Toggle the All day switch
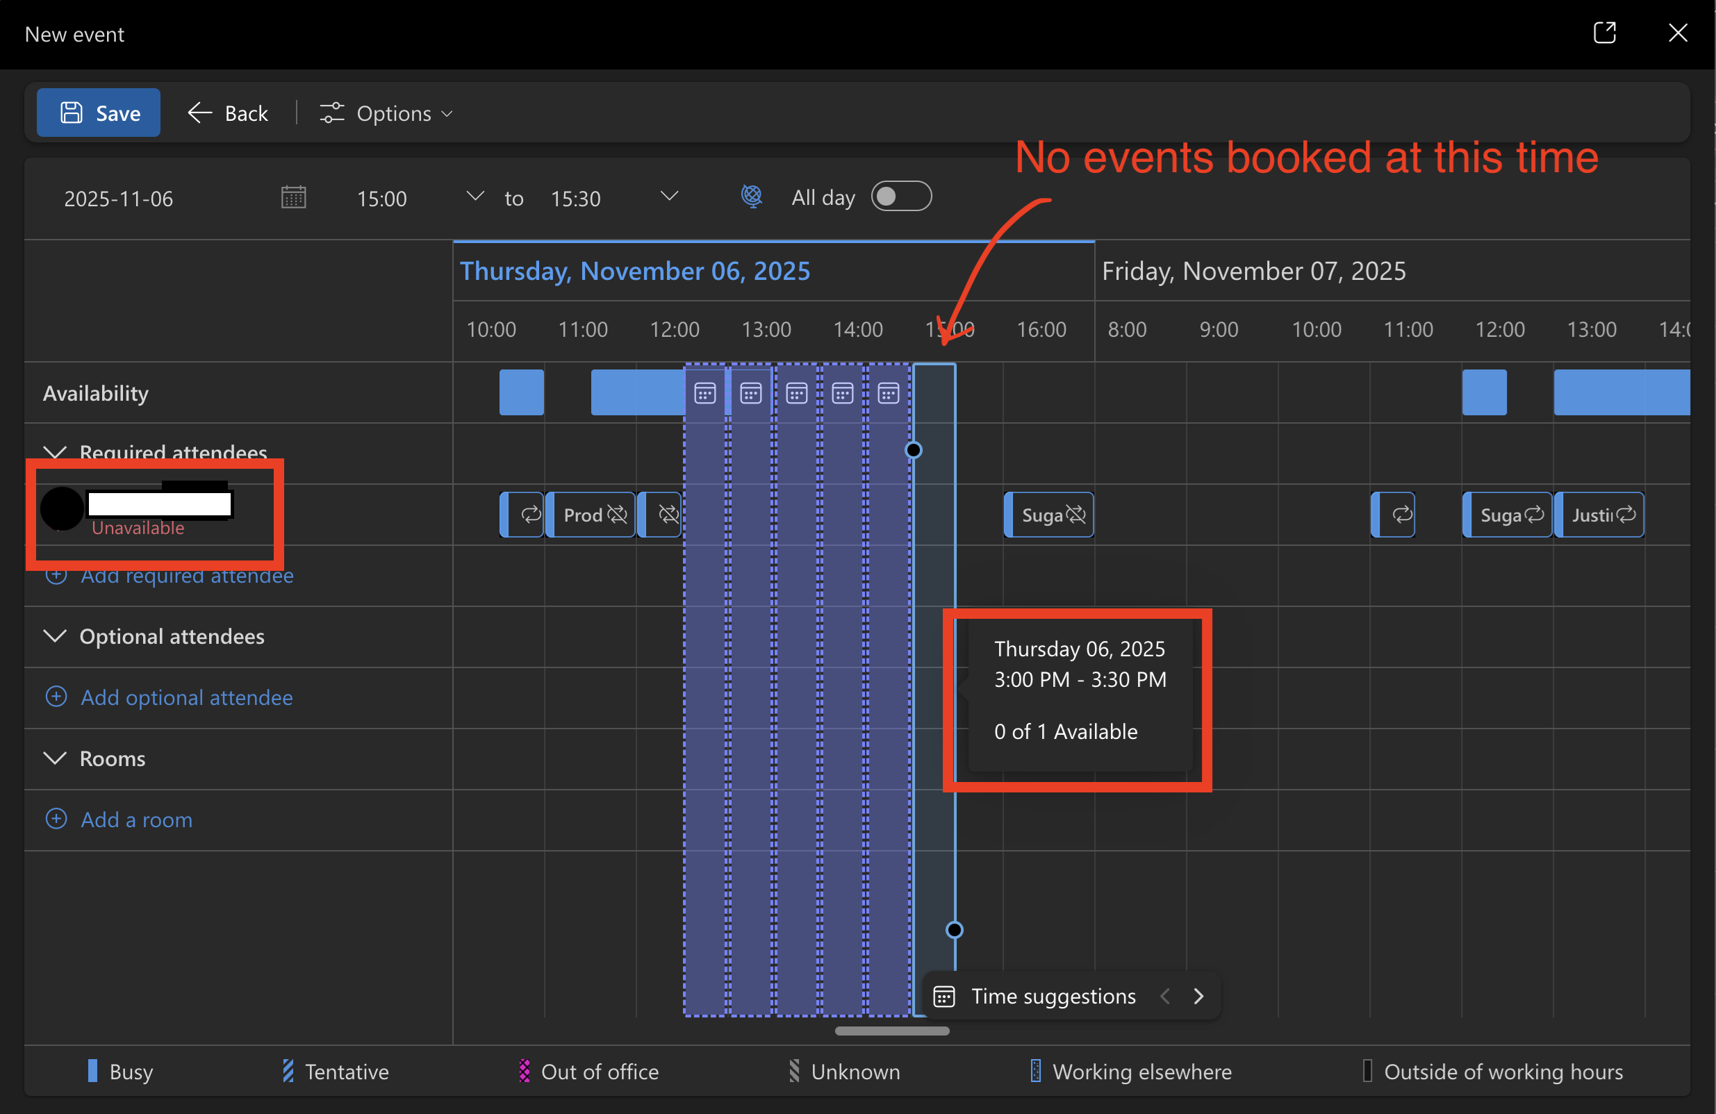1716x1114 pixels. [x=900, y=197]
